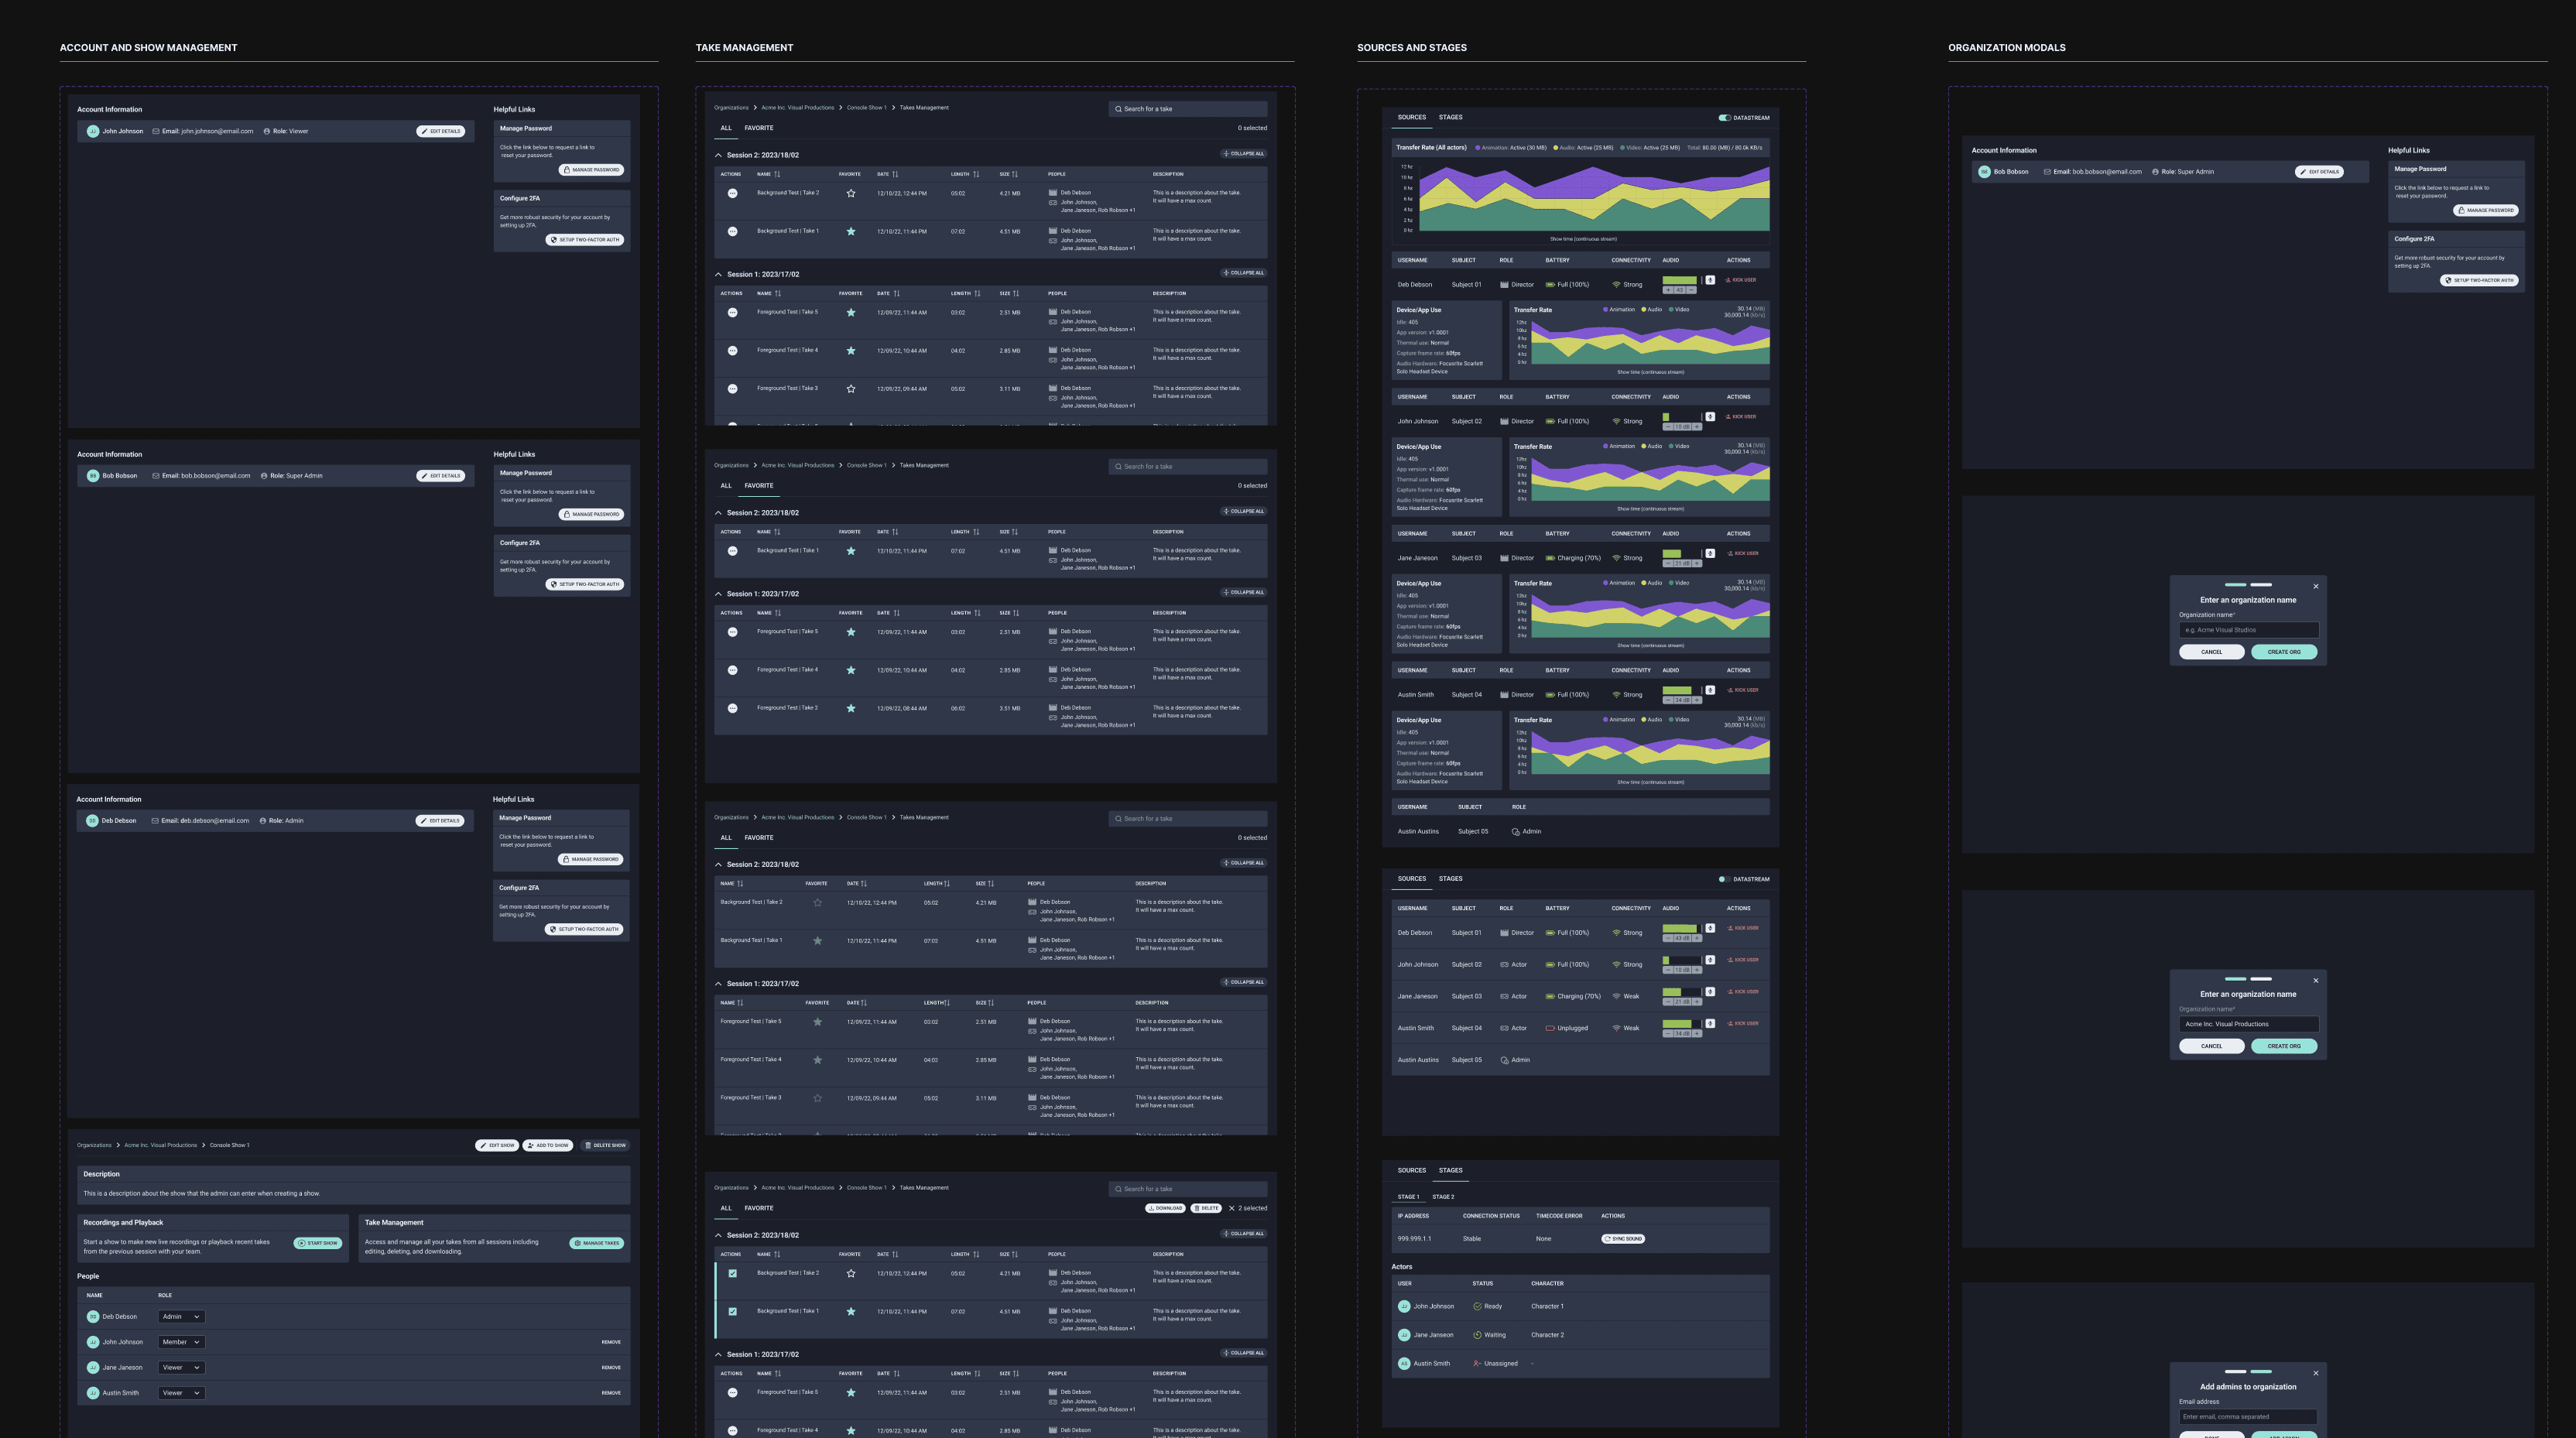Collapse Session 1 chevron, panel without Actions column
Viewport: 2576px width, 1438px height.
[718, 984]
